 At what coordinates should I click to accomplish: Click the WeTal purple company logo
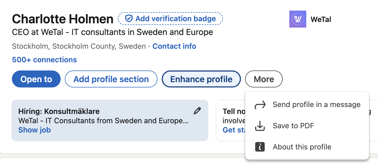click(x=298, y=19)
